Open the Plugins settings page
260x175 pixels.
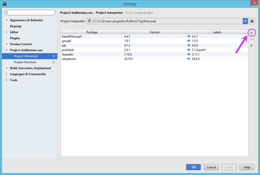point(15,38)
